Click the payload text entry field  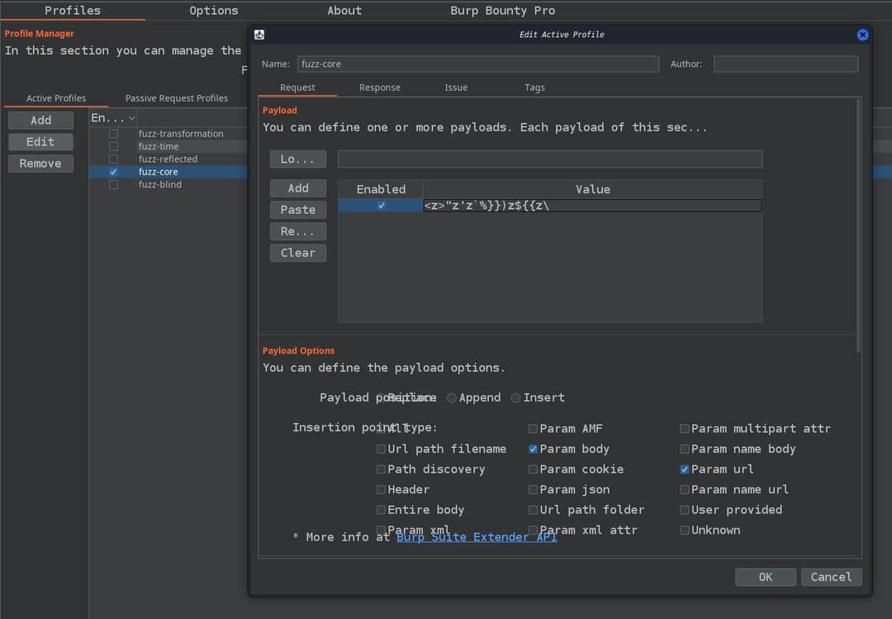pos(549,160)
